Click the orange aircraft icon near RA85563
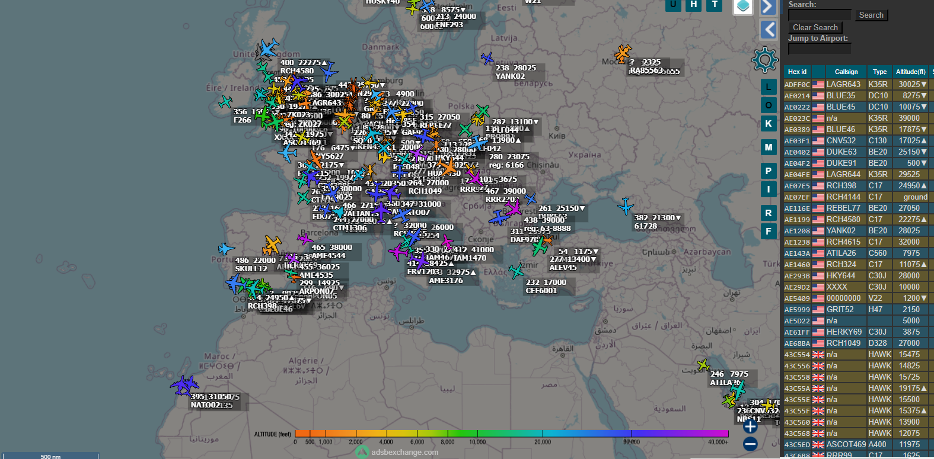The height and width of the screenshot is (459, 934). click(623, 53)
